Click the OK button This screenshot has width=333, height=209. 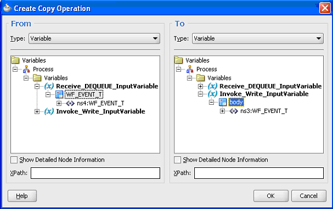271,196
